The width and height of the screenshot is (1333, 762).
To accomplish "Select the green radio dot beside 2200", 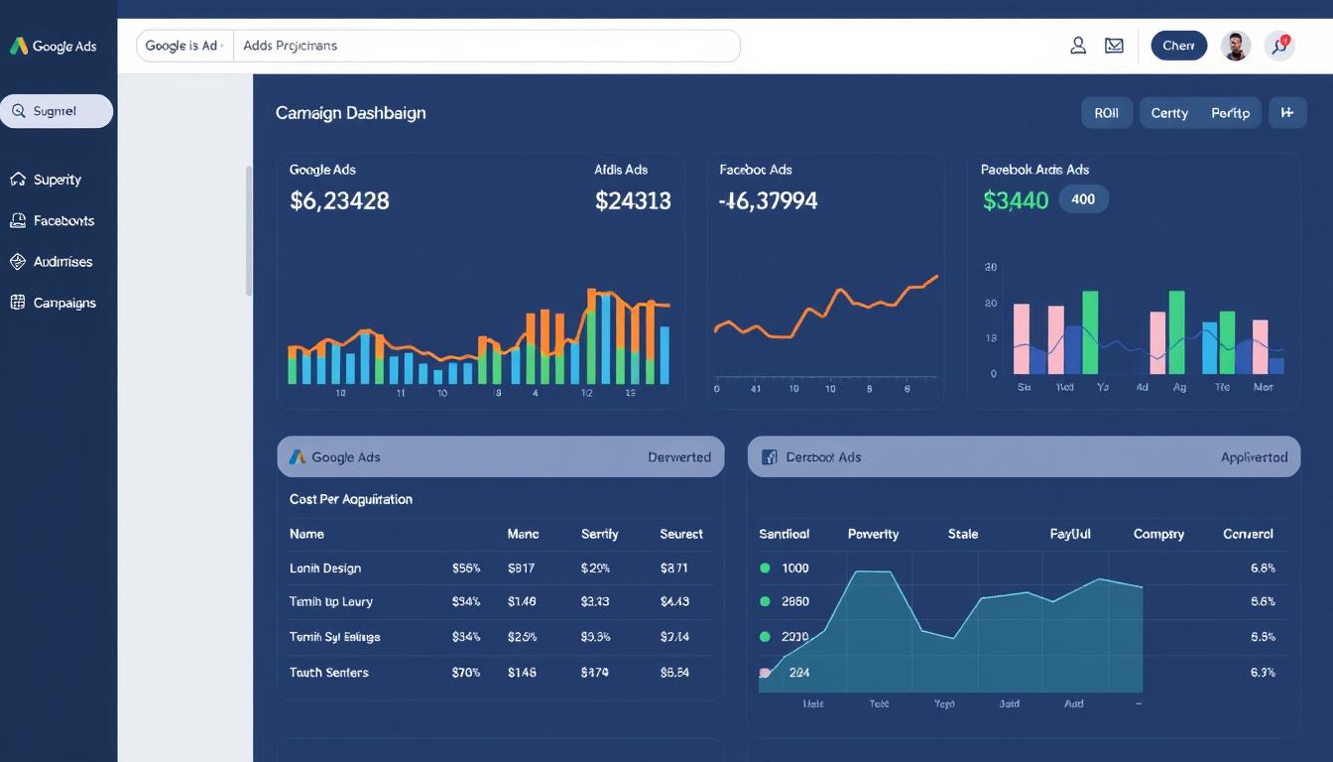I will [x=765, y=637].
